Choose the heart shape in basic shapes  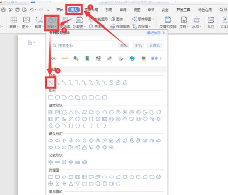point(145,119)
